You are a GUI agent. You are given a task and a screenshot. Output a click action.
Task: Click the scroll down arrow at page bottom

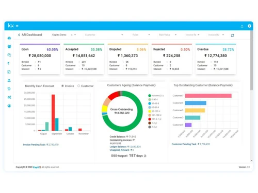(252, 161)
